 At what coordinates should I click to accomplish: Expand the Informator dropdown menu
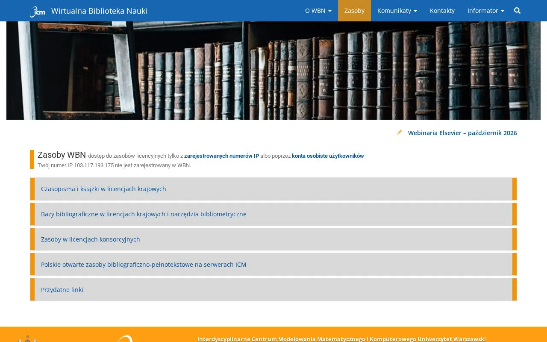[486, 11]
